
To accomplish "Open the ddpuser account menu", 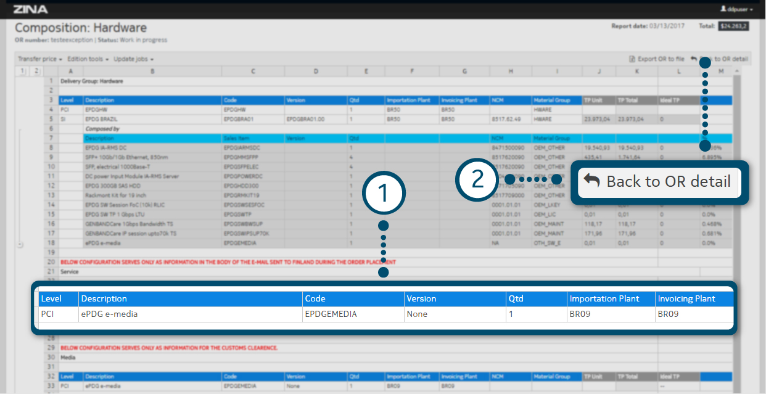I will pyautogui.click(x=736, y=10).
